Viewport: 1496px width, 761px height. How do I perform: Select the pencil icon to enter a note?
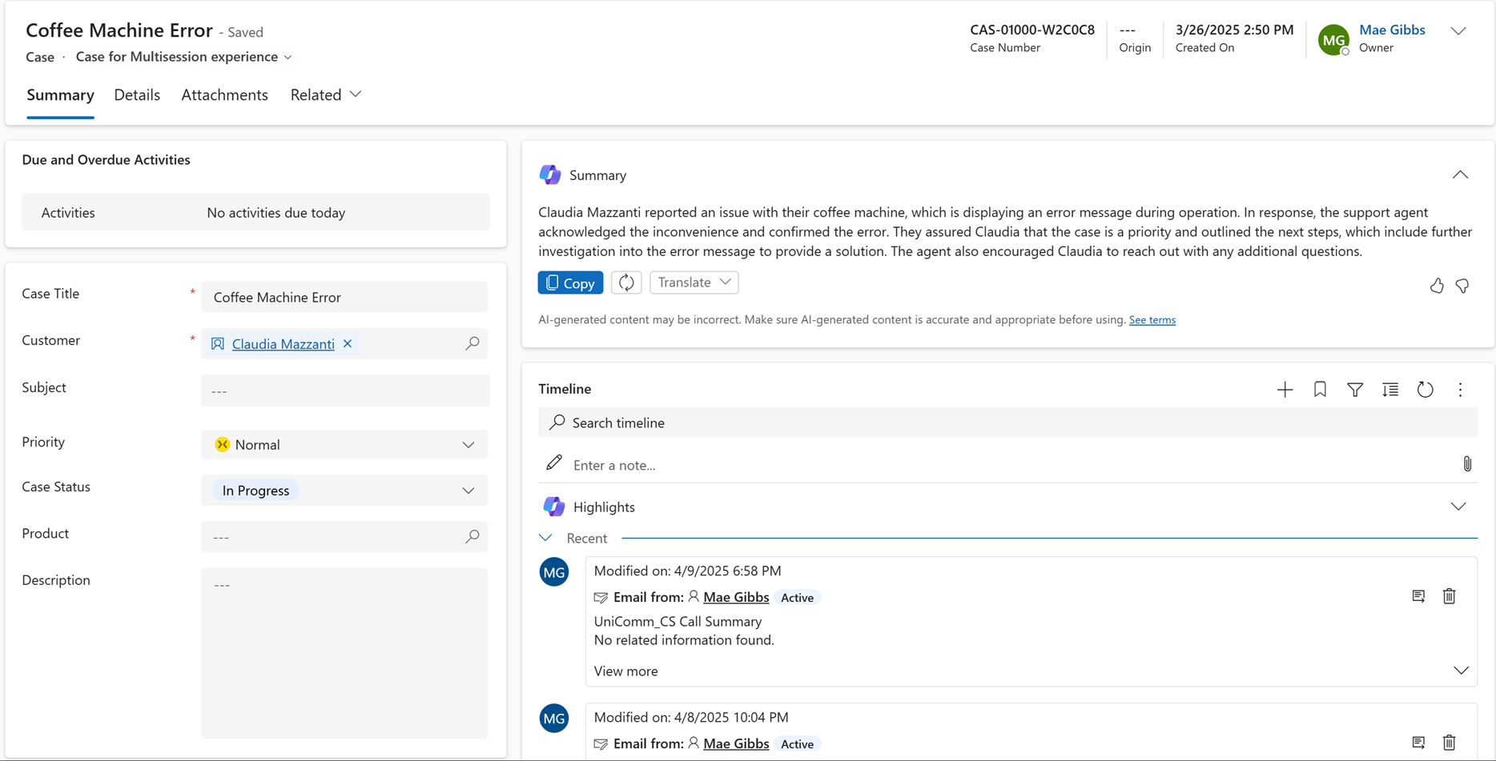click(554, 463)
